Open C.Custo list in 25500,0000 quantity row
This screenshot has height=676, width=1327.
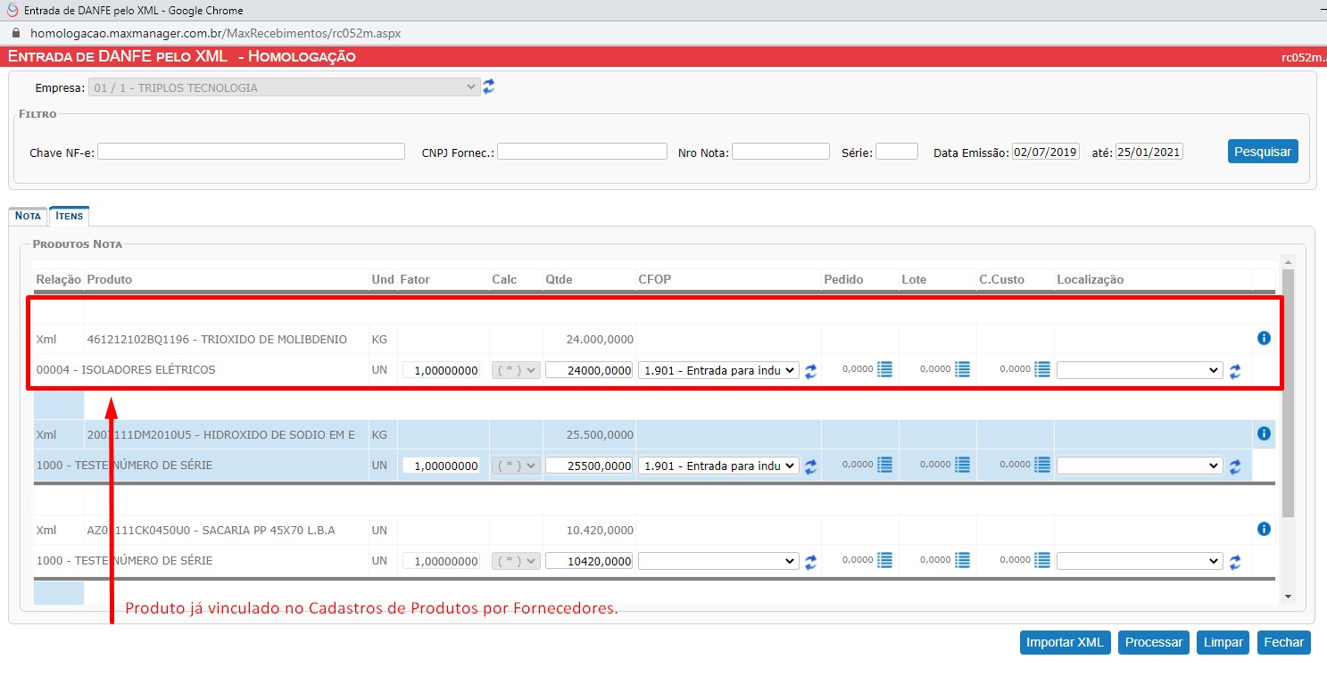1041,465
